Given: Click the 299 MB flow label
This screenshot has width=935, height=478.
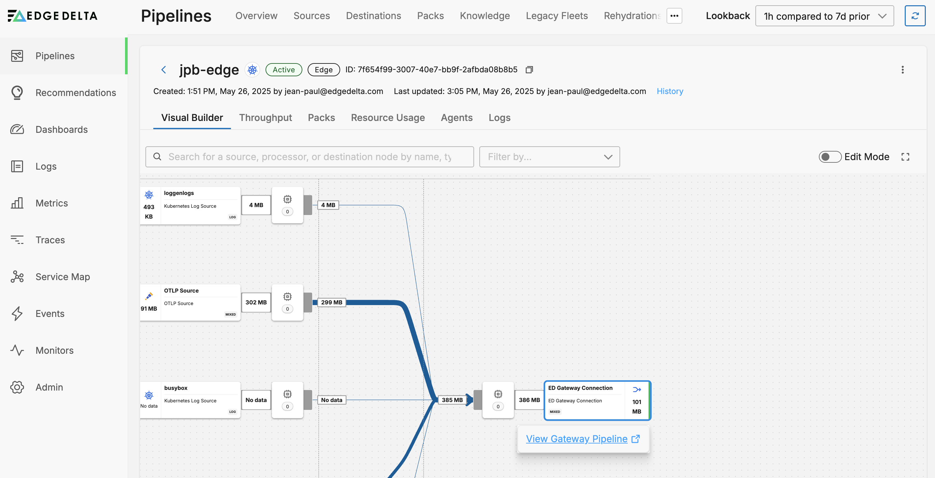Looking at the screenshot, I should 331,302.
